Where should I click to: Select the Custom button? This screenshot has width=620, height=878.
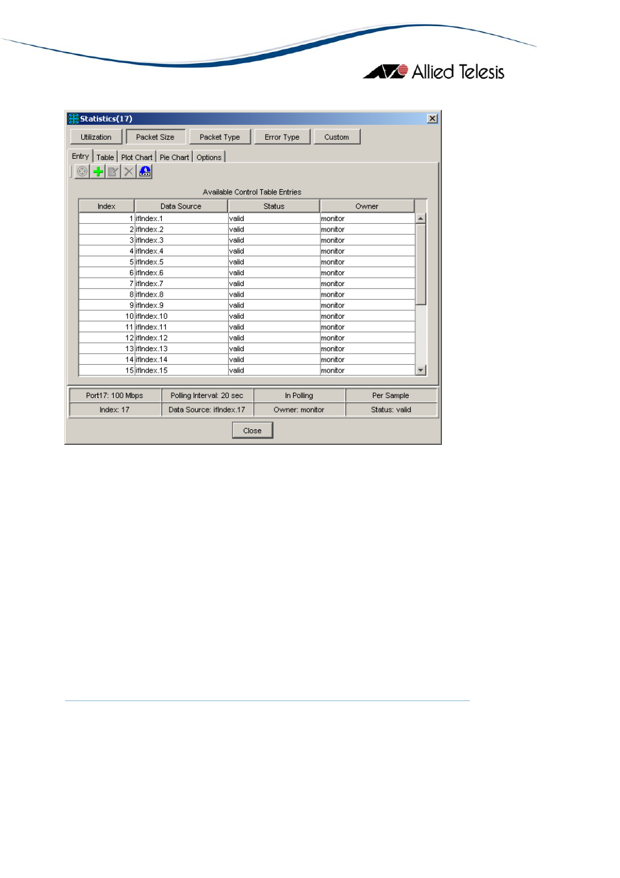tap(337, 137)
